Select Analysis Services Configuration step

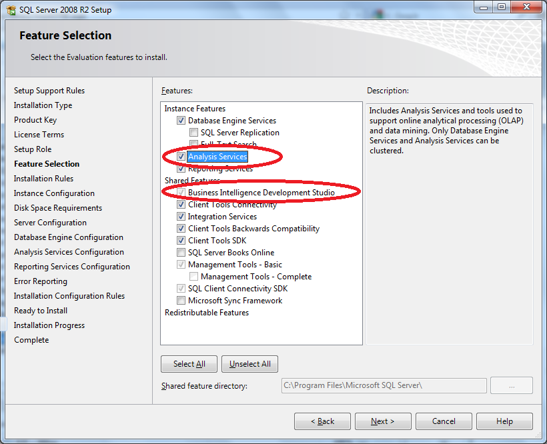click(x=69, y=252)
